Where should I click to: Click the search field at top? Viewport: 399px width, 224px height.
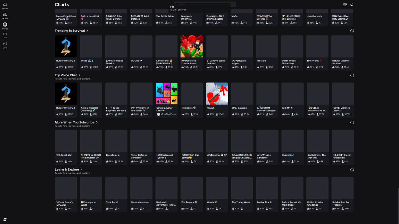click(205, 4)
